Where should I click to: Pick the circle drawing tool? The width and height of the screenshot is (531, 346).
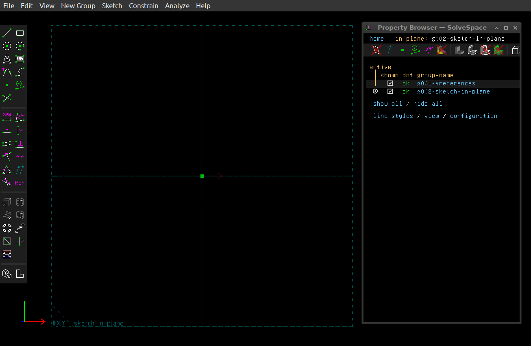7,46
